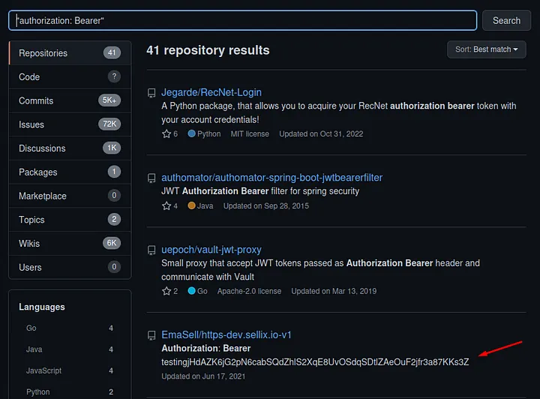
Task: Click "Updated on Jun 17, 2021" text
Action: tap(203, 376)
